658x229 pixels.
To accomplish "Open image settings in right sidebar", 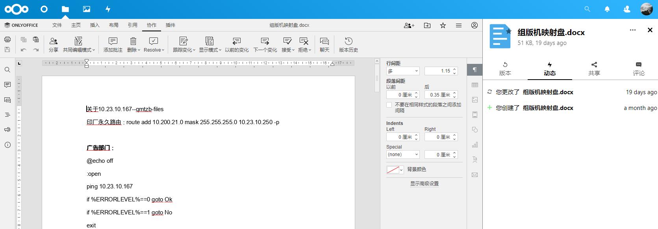I will [475, 100].
